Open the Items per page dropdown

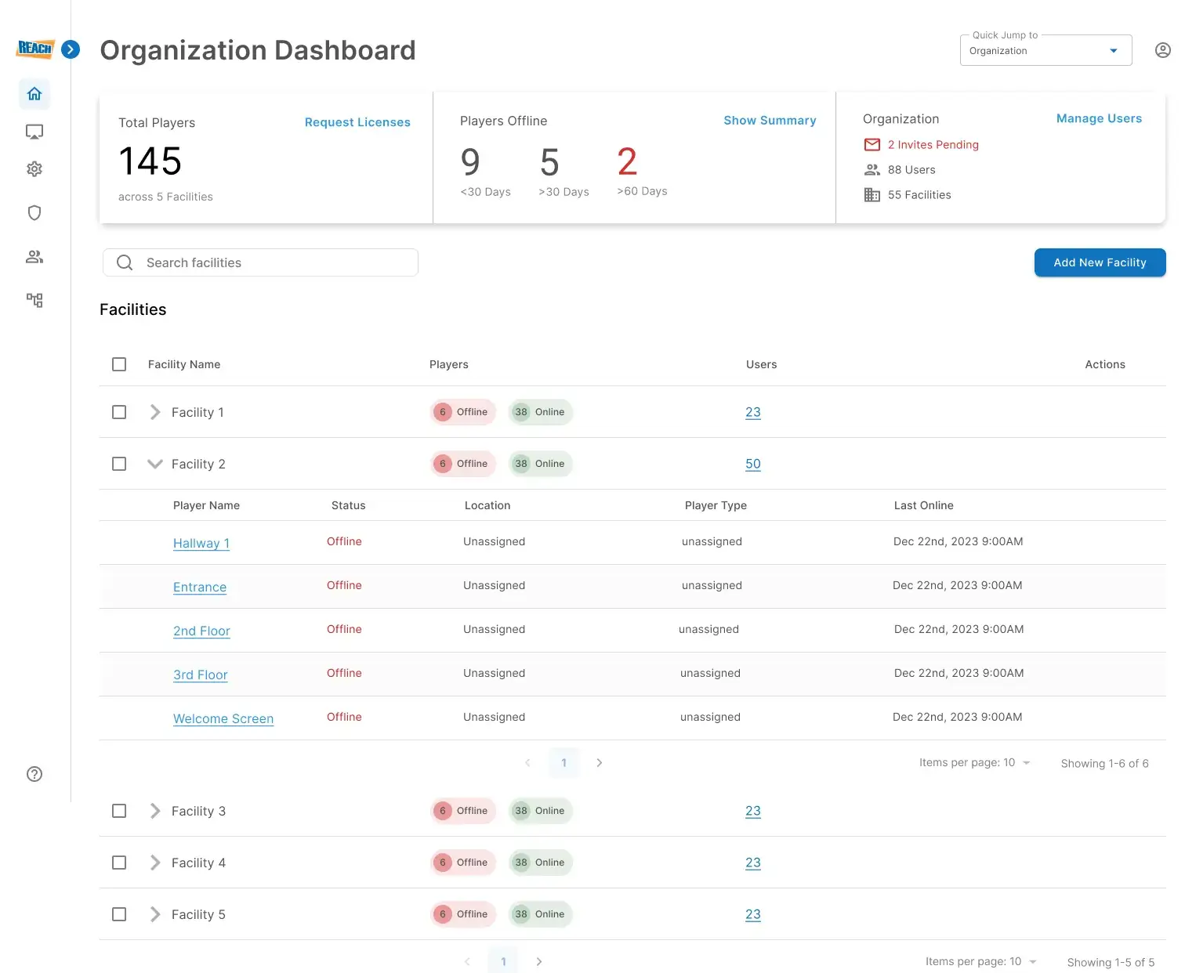click(1027, 762)
